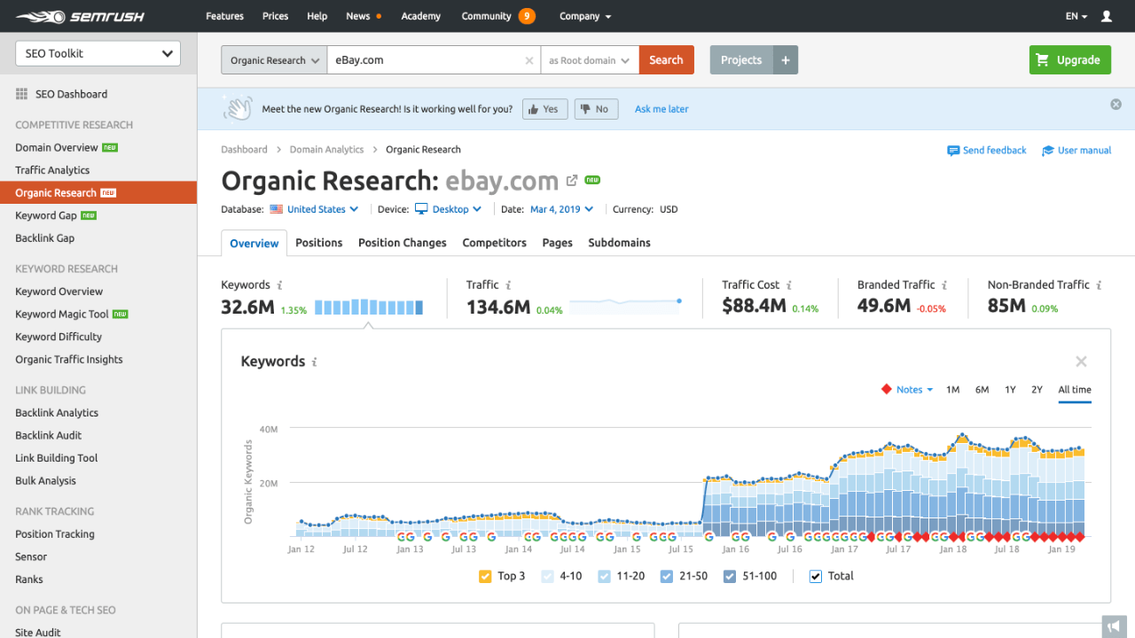1135x638 pixels.
Task: Open Domain Overview in sidebar
Action: pyautogui.click(x=57, y=148)
